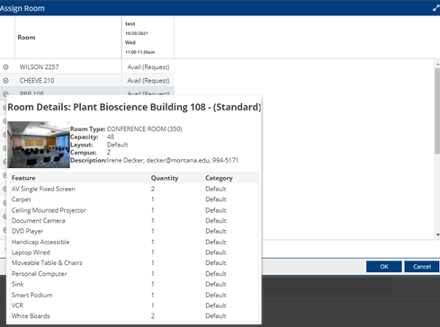The height and width of the screenshot is (327, 440).
Task: Click the CONFERENCE ROOM (350) room type value
Action: point(144,129)
